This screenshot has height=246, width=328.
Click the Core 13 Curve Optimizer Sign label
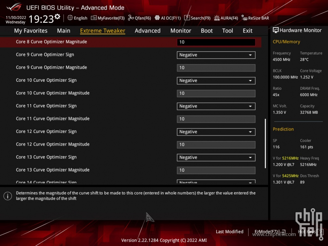(x=46, y=157)
